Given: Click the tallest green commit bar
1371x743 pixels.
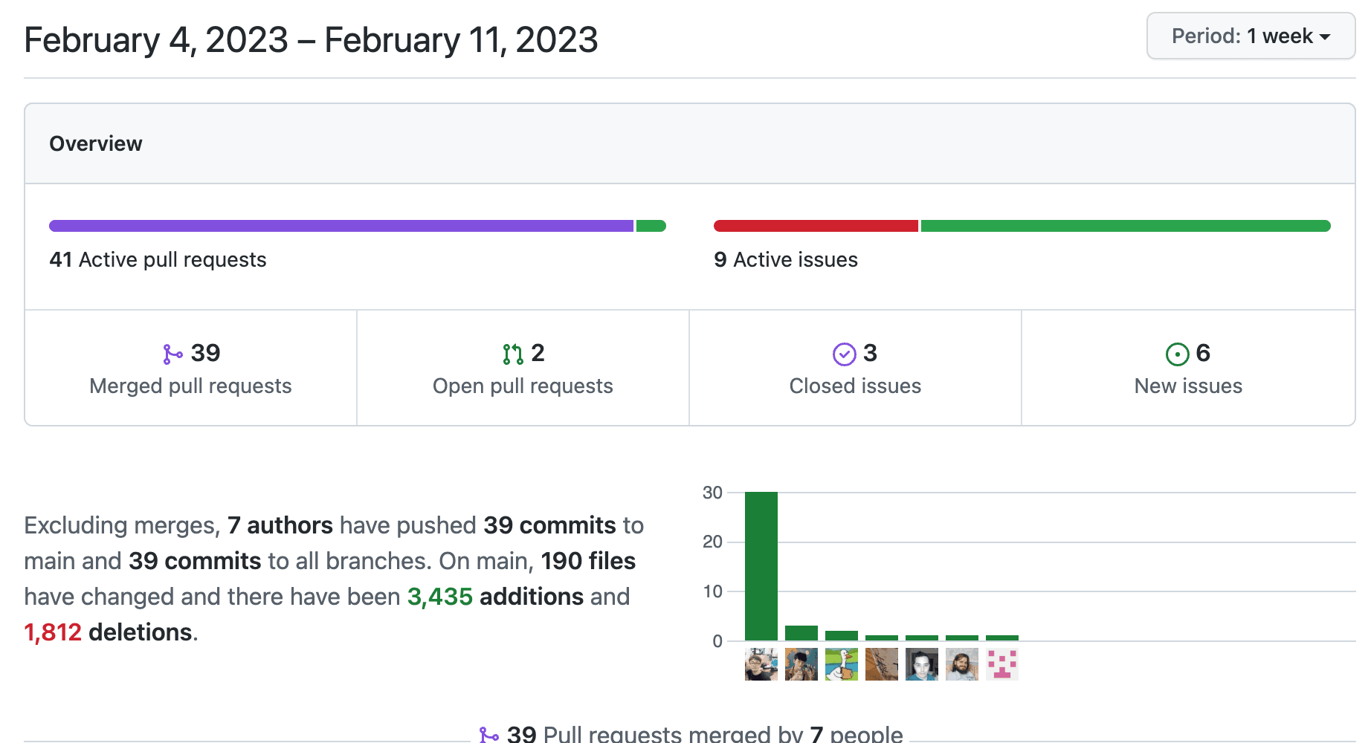Looking at the screenshot, I should 761,566.
